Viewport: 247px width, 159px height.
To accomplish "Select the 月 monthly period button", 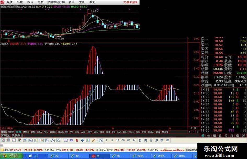I will click(151, 140).
